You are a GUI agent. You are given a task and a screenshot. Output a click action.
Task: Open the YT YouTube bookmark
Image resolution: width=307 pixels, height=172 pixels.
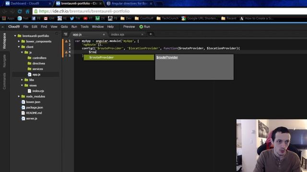88,18
